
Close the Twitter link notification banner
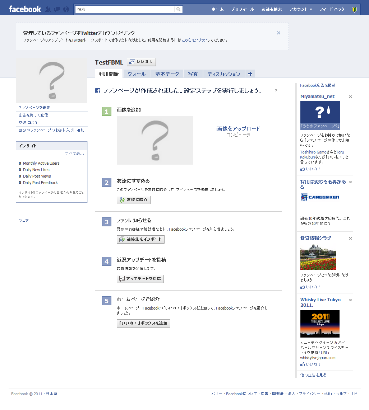click(279, 33)
